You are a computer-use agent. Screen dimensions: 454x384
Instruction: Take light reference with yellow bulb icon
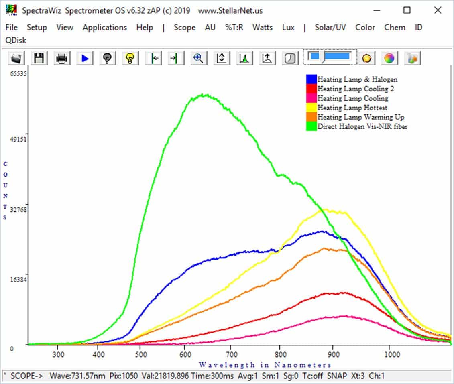click(x=130, y=58)
